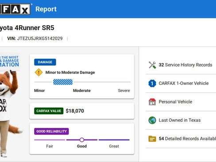
Task: Click the 'Severe' damage scale label
Action: click(x=124, y=91)
